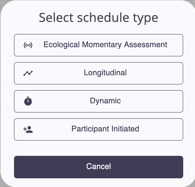Click the Longitudinal line chart icon

click(x=28, y=73)
